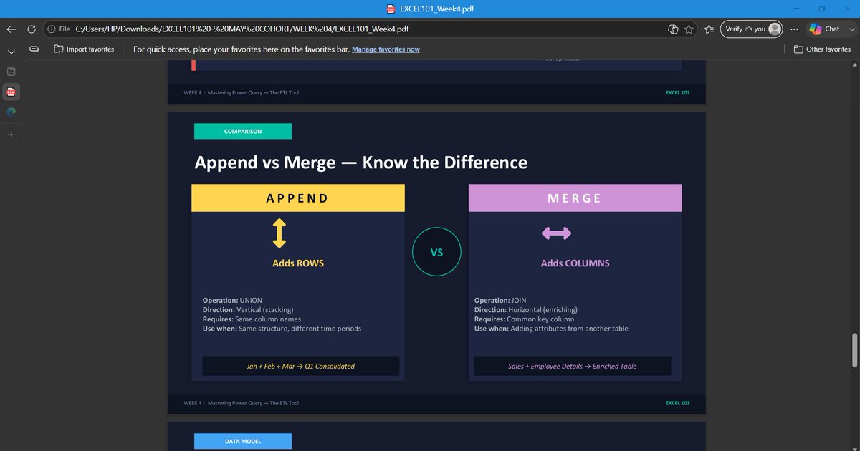Open Settings and more three-dots menu

(793, 29)
